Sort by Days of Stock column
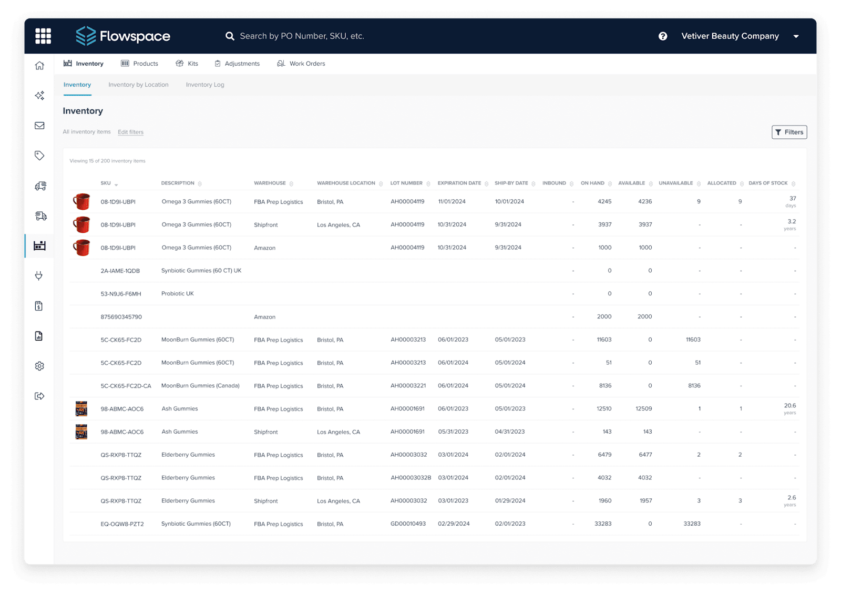Viewport: 841px width, 595px height. tap(793, 183)
